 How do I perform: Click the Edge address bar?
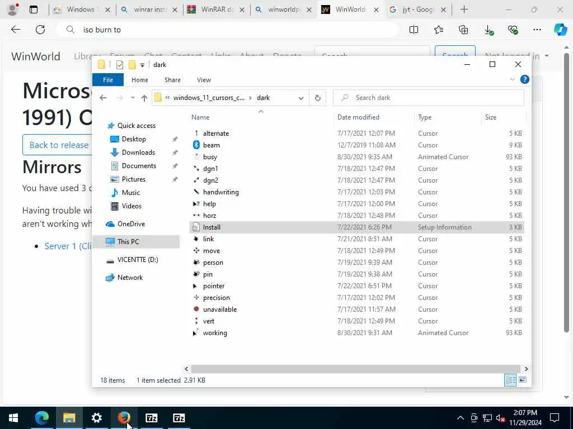(227, 30)
